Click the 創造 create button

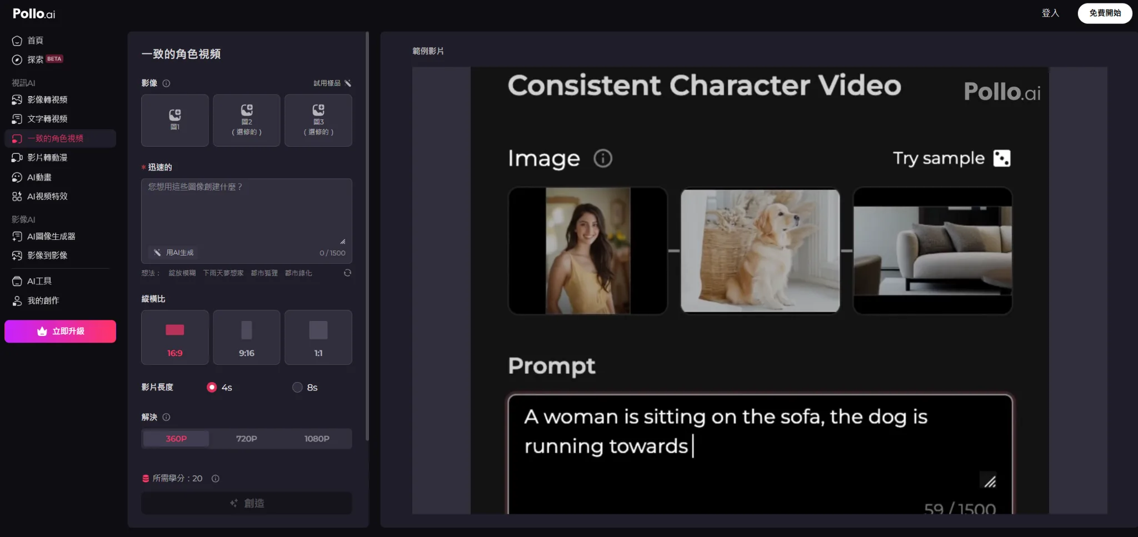pyautogui.click(x=247, y=503)
